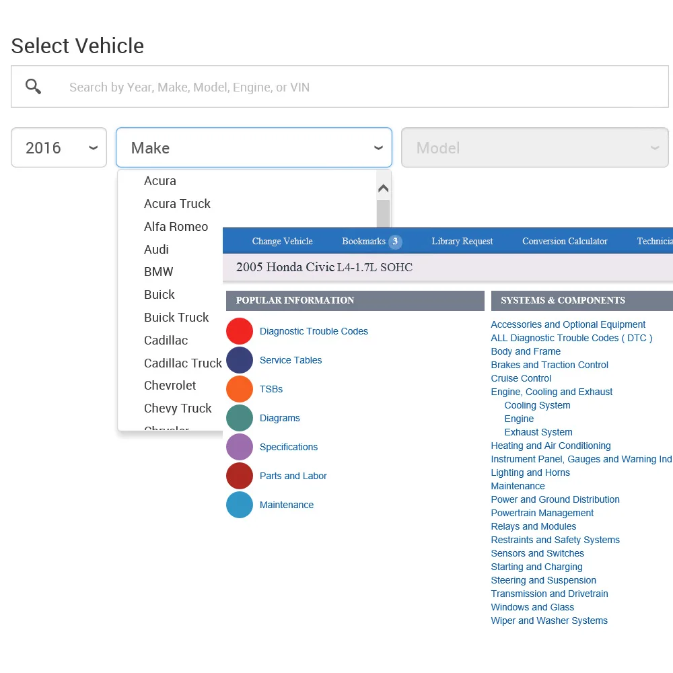Click the purple Specifications circle icon
Viewport: 673px width, 673px height.
click(x=240, y=447)
